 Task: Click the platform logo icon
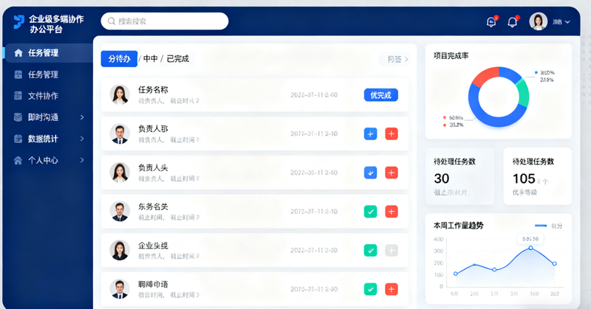pos(19,22)
